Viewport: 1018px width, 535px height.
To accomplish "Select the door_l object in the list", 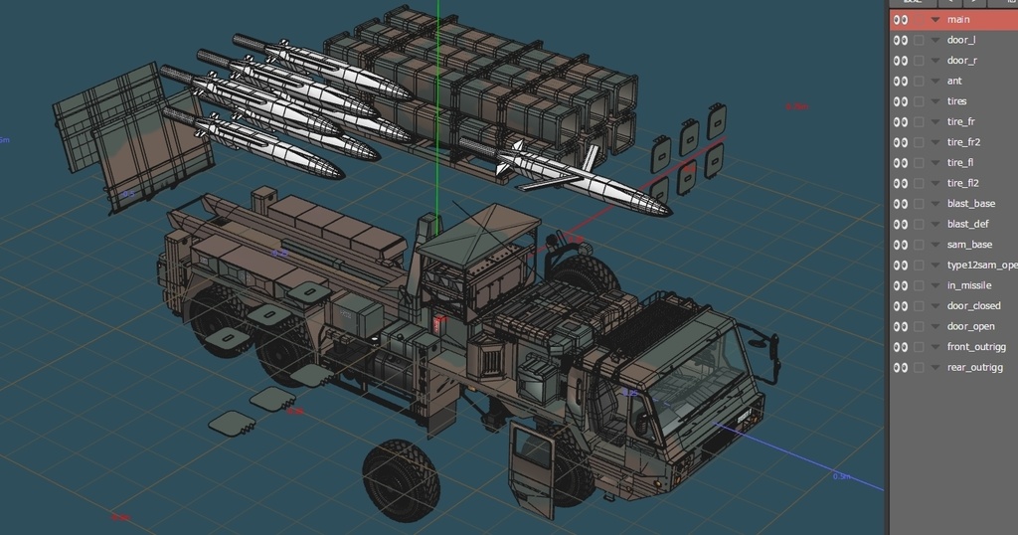I will pyautogui.click(x=961, y=40).
